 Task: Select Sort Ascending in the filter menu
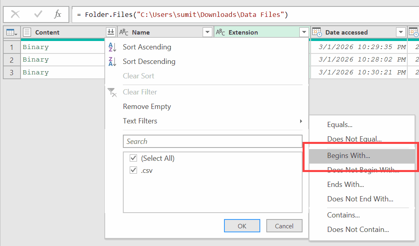click(x=147, y=47)
